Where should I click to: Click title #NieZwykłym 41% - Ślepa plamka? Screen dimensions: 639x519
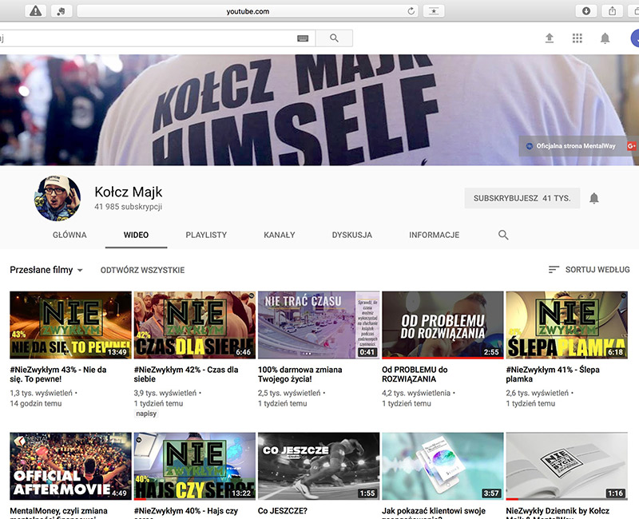pos(553,374)
